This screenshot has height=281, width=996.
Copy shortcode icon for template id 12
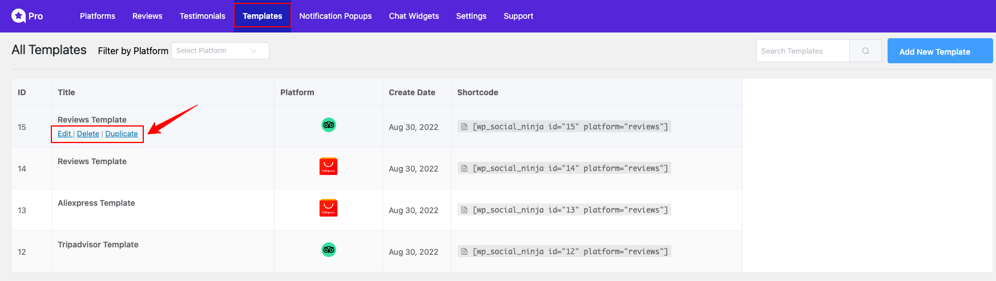coord(465,251)
